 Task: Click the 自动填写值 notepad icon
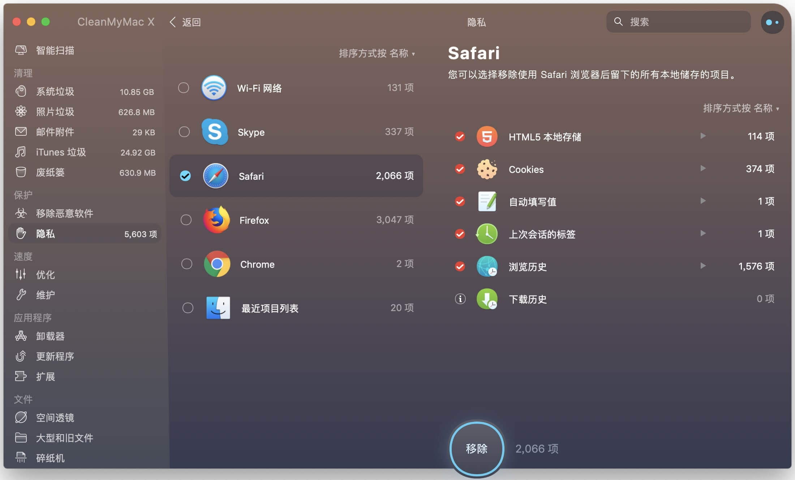click(487, 201)
